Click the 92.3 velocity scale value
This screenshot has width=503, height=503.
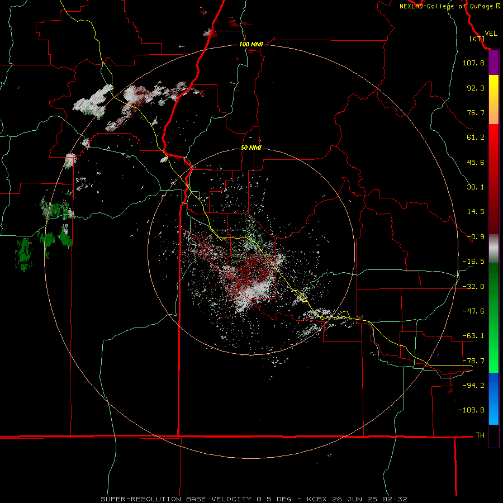[476, 88]
